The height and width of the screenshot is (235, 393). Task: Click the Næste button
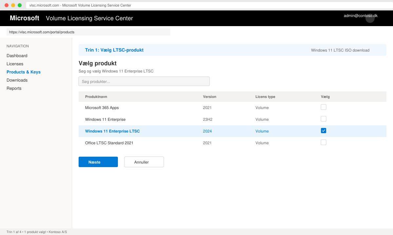[98, 162]
